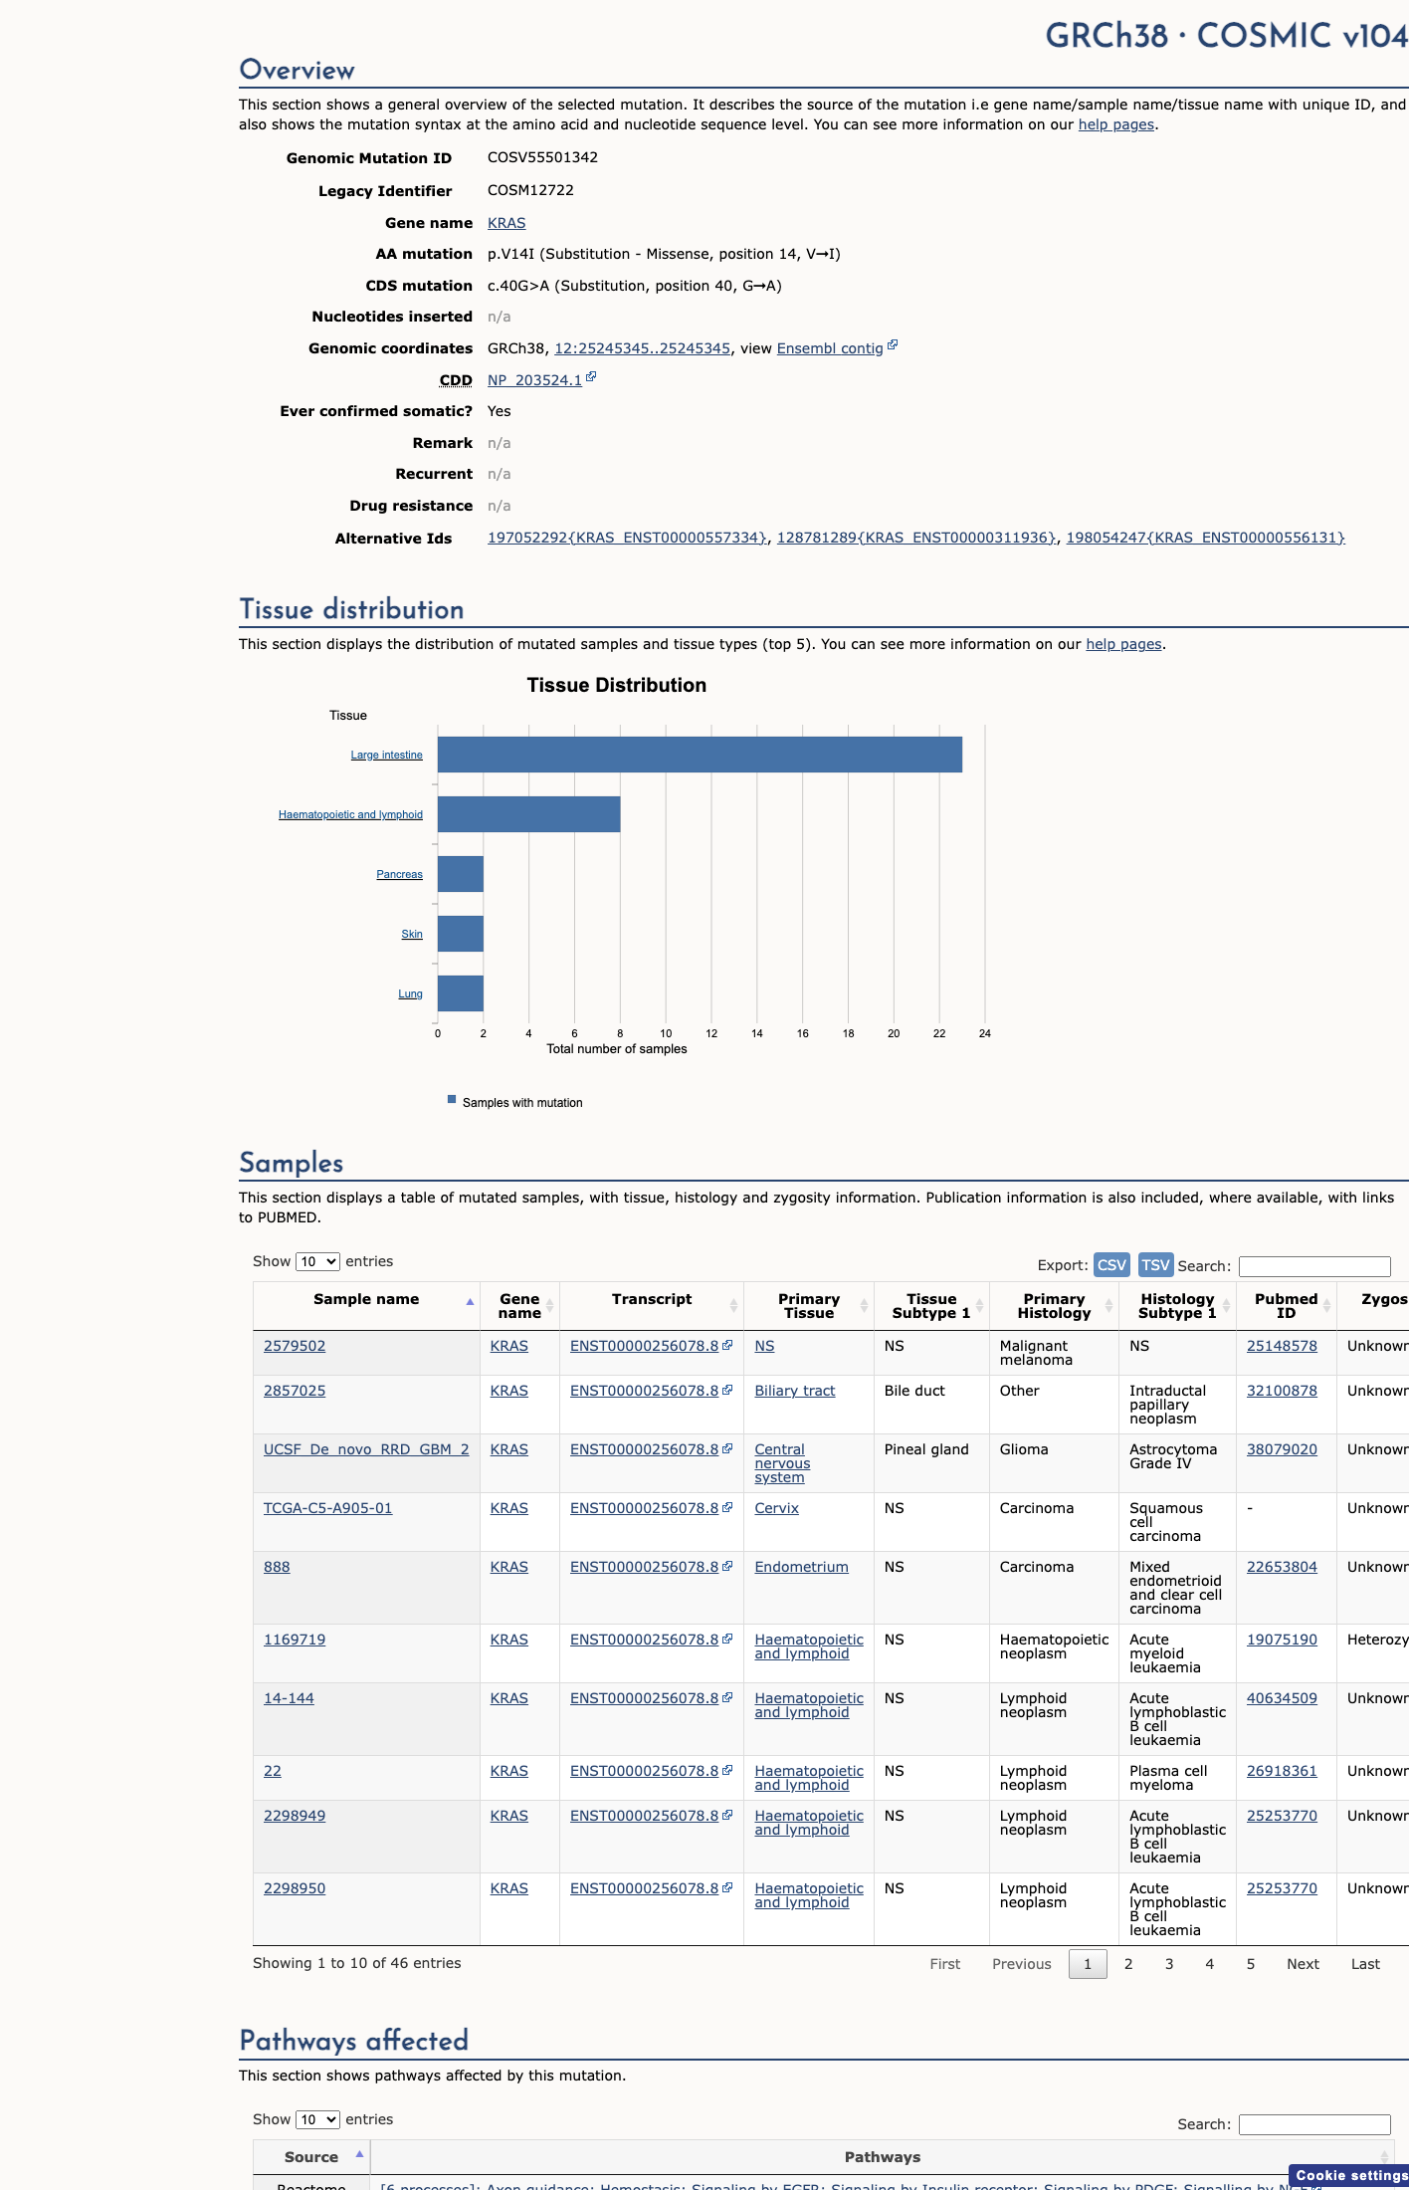Viewport: 1409px width, 2190px height.
Task: Open alternative ID 198054247 KRAS_ENST00000556131
Action: pos(1205,538)
